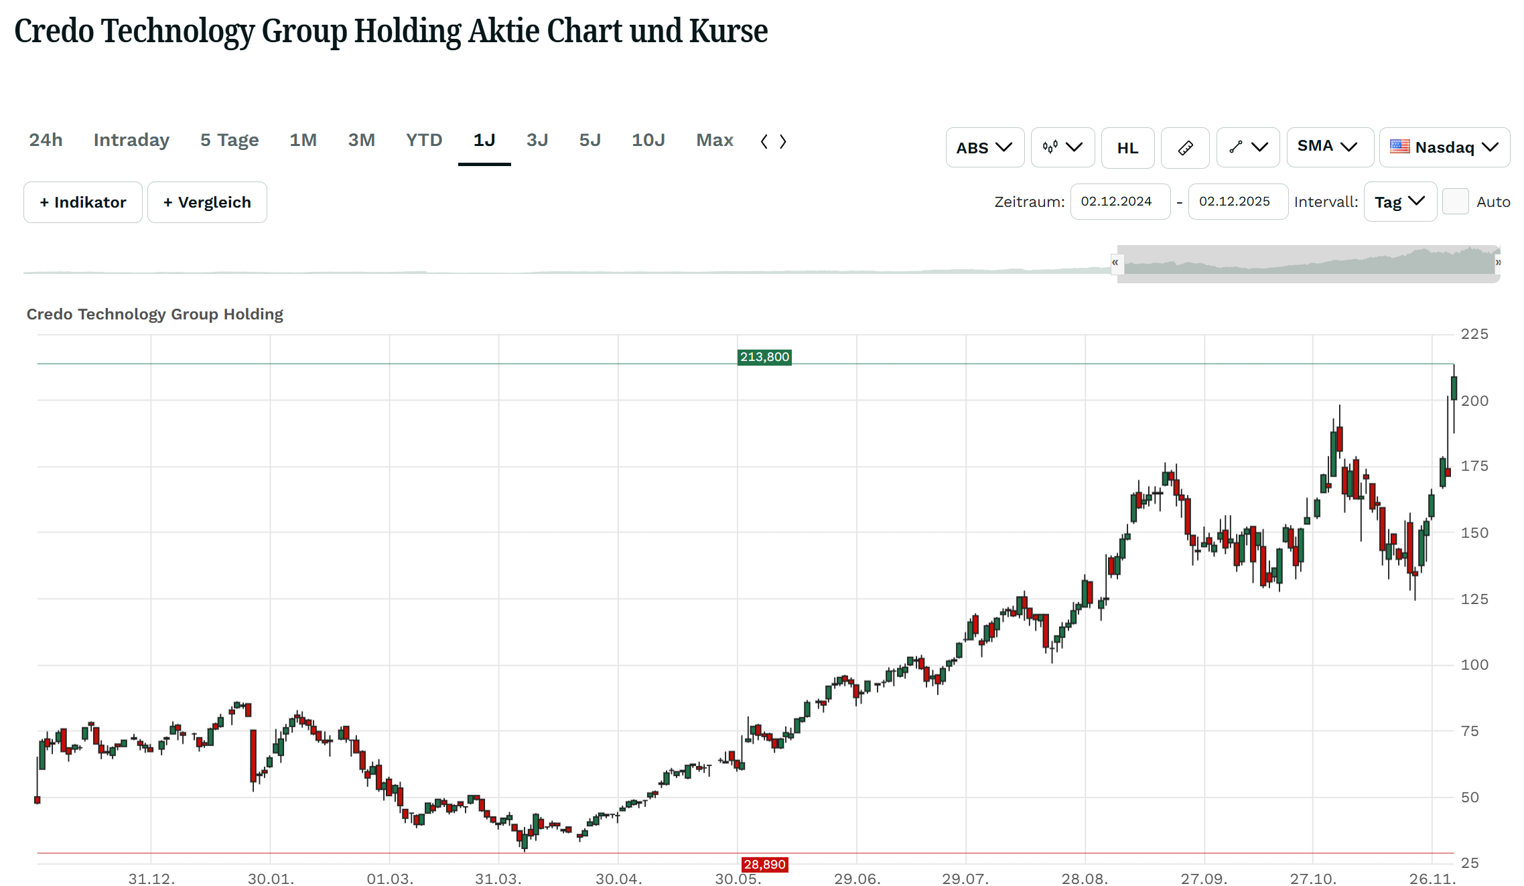The height and width of the screenshot is (886, 1524).
Task: Click the range navigator left handle
Action: tap(1115, 263)
